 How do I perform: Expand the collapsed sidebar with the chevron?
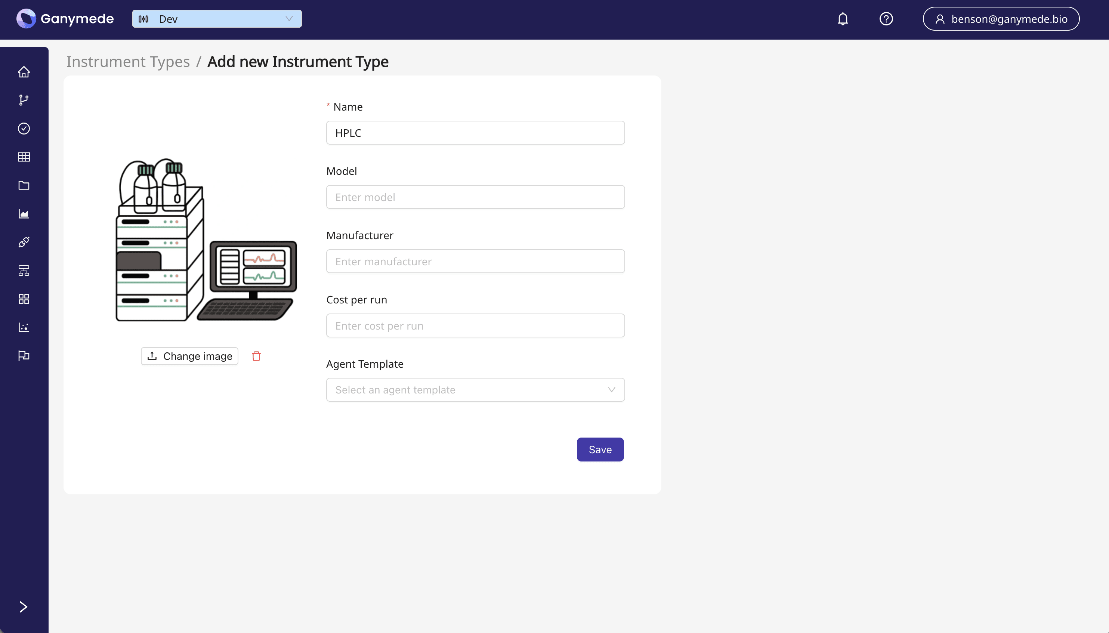point(23,607)
